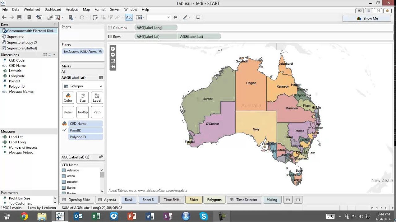
Task: Click the map zoom in plus button
Action: [113, 49]
